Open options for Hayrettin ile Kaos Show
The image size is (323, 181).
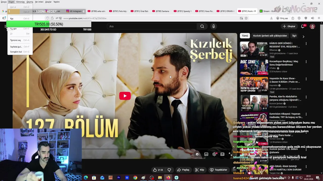(306, 79)
